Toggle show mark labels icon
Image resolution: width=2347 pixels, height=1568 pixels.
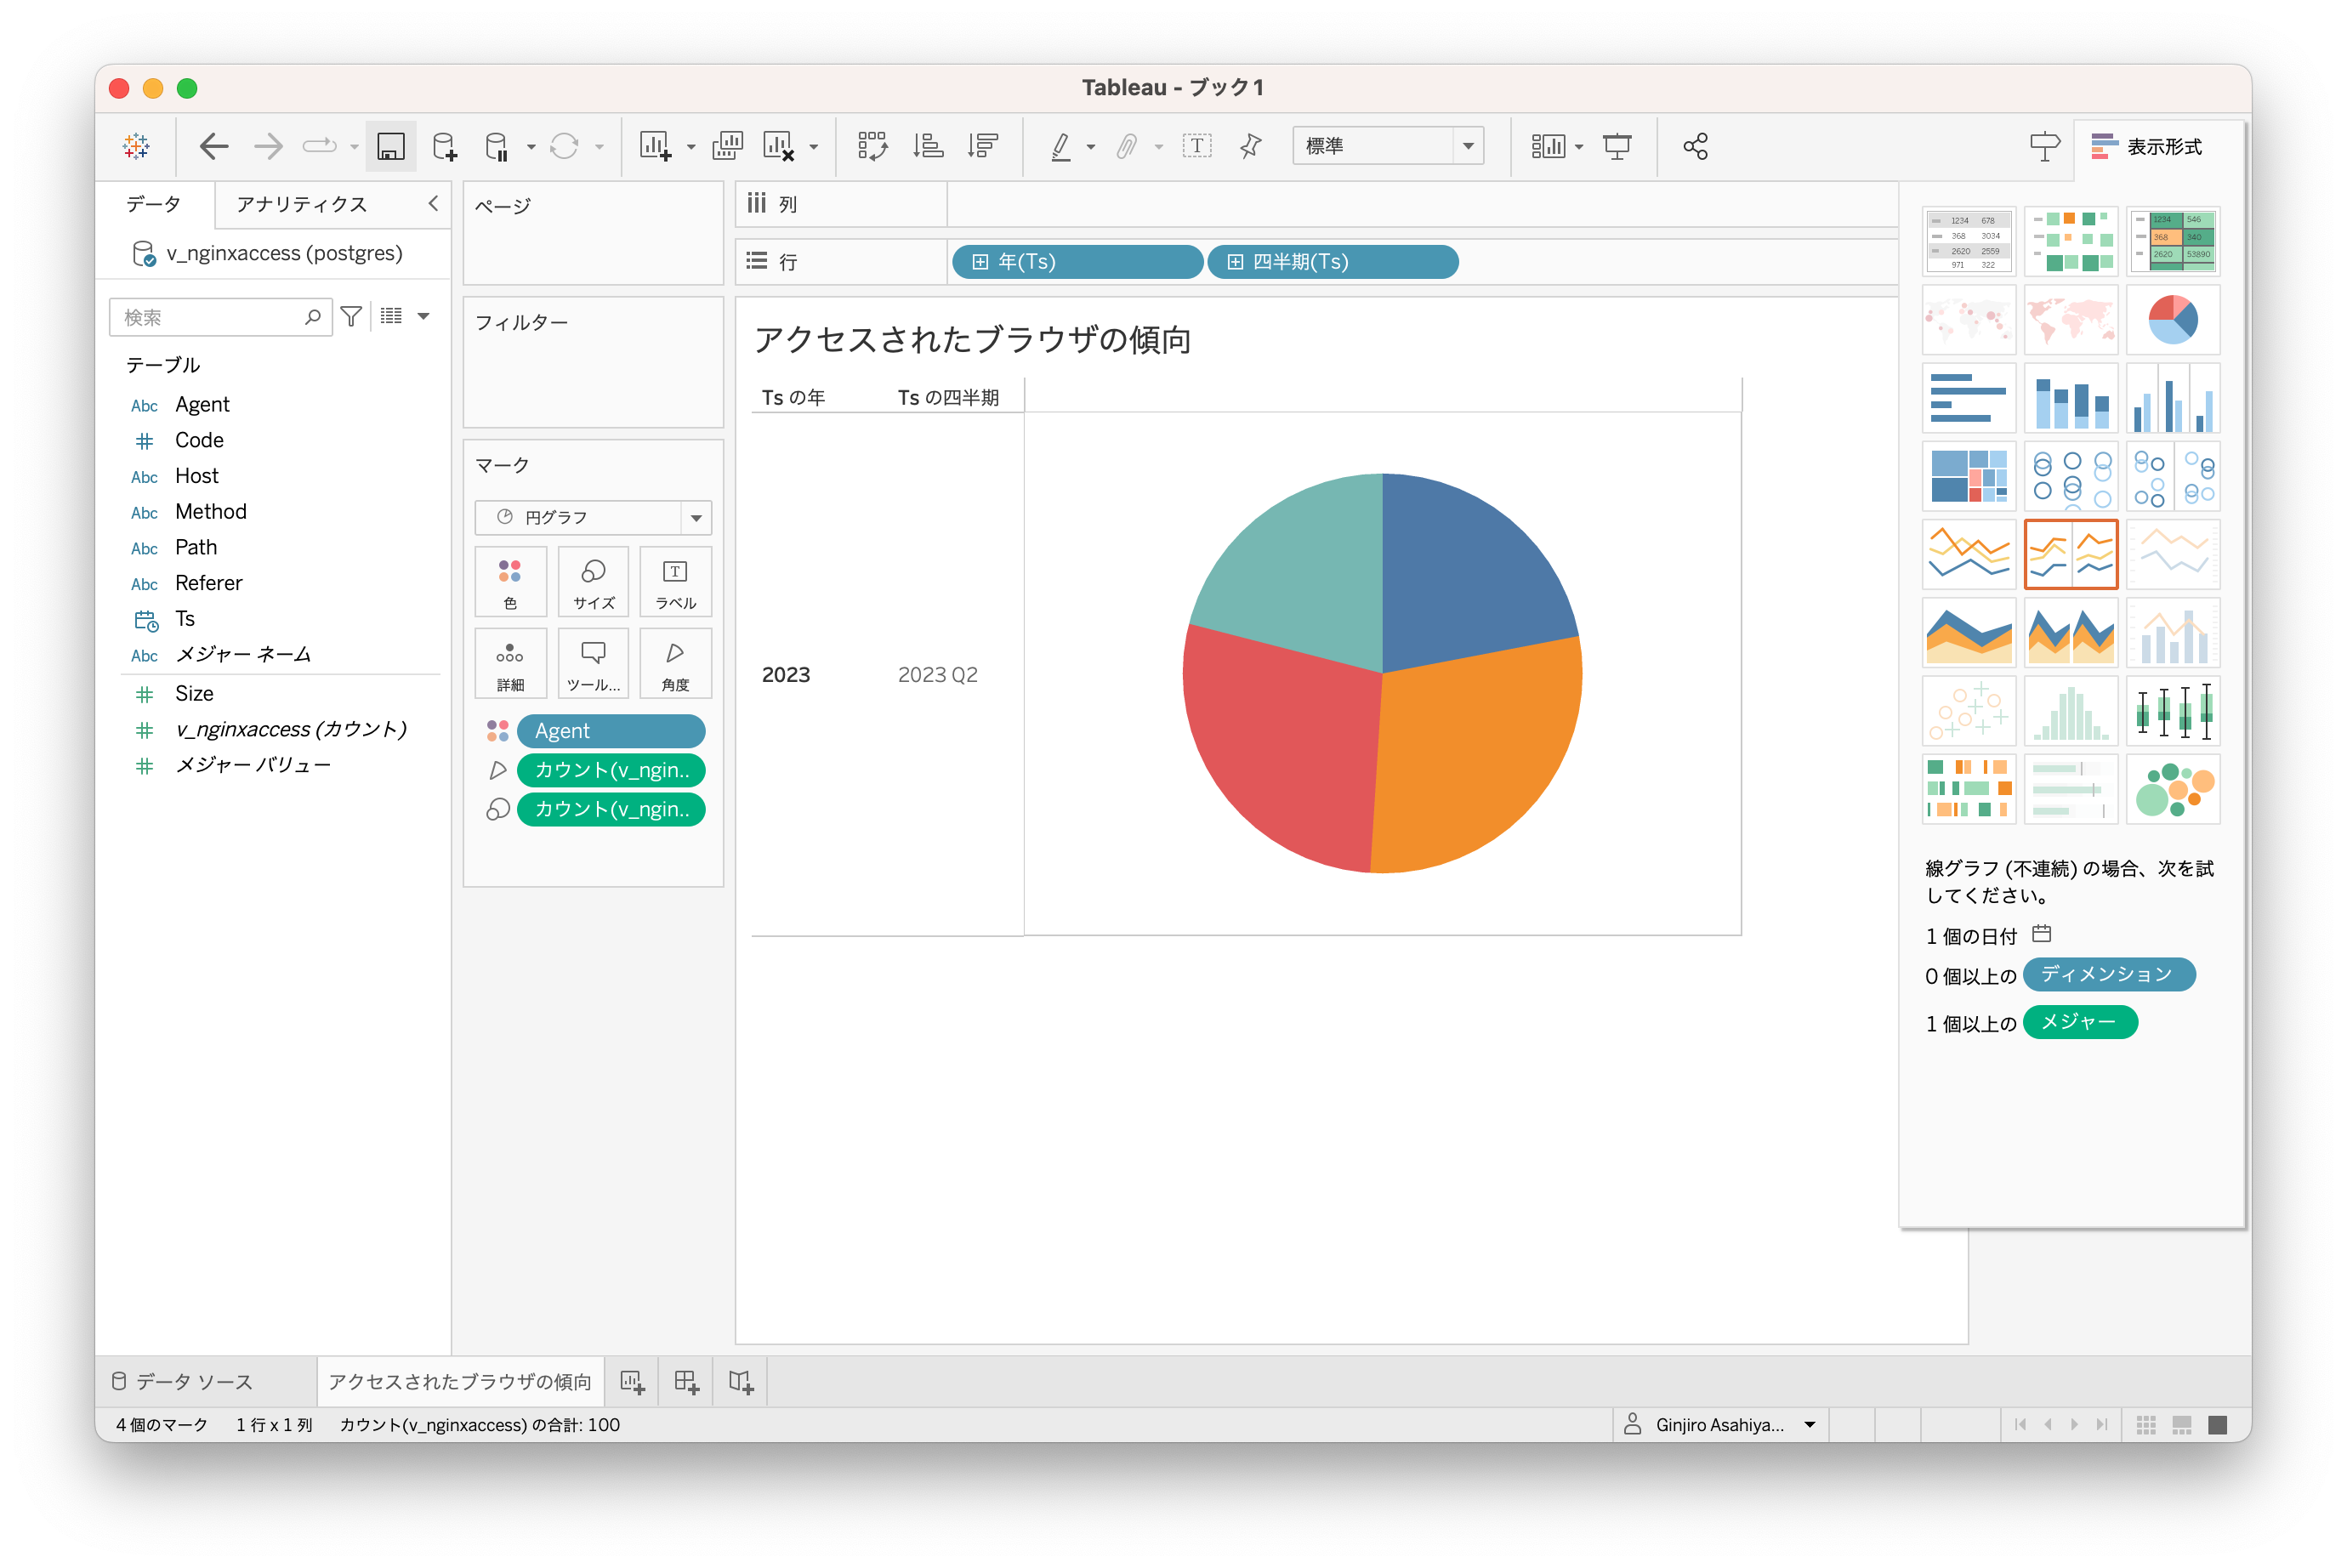click(1196, 146)
